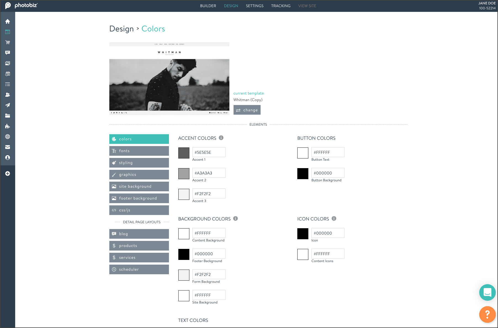The image size is (498, 328).
Task: Select the site background section
Action: (139, 187)
